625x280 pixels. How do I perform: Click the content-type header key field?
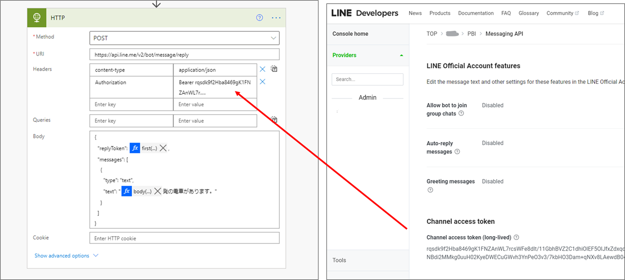tap(131, 70)
